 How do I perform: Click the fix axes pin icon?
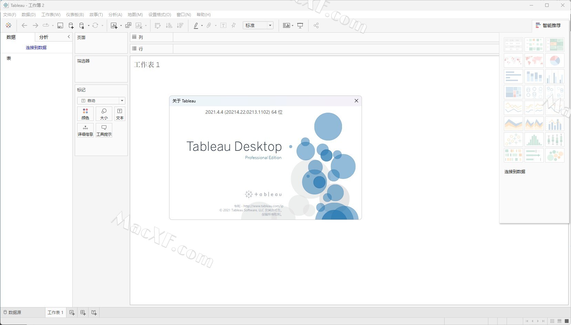click(233, 25)
